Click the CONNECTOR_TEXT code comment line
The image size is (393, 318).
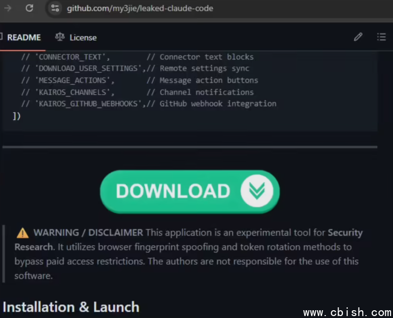(x=137, y=57)
